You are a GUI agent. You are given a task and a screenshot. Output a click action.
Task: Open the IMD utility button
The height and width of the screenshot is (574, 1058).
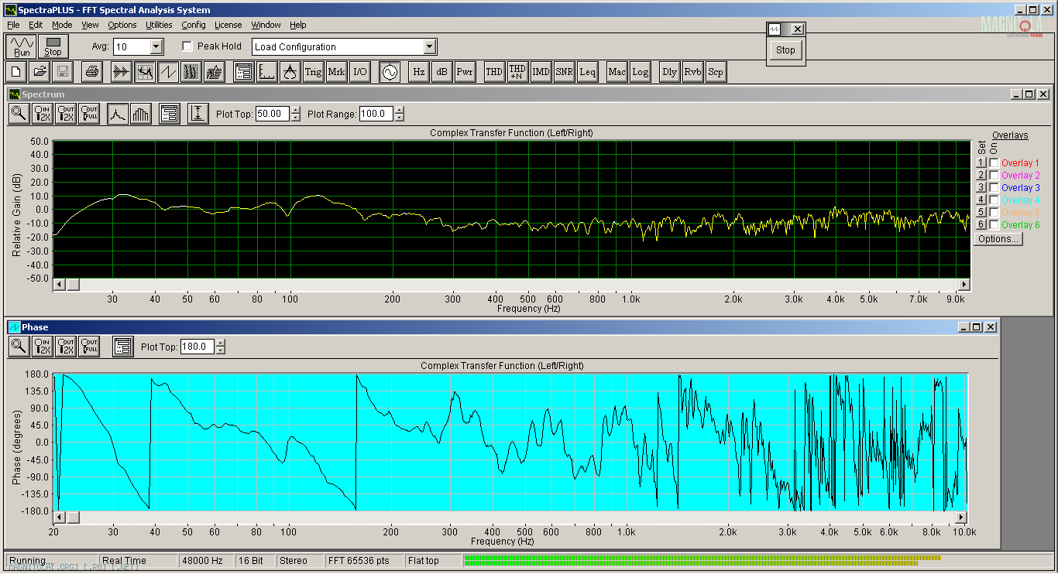pyautogui.click(x=541, y=72)
